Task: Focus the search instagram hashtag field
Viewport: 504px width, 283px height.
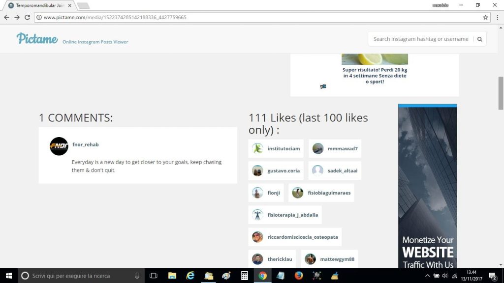Action: (421, 39)
